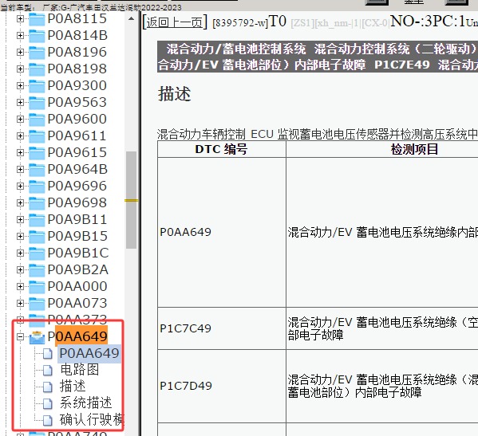Image resolution: width=478 pixels, height=436 pixels.
Task: Open the 描述 tree page
Action: (x=73, y=387)
